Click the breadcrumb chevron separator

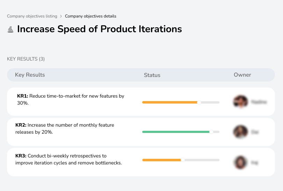click(x=61, y=16)
